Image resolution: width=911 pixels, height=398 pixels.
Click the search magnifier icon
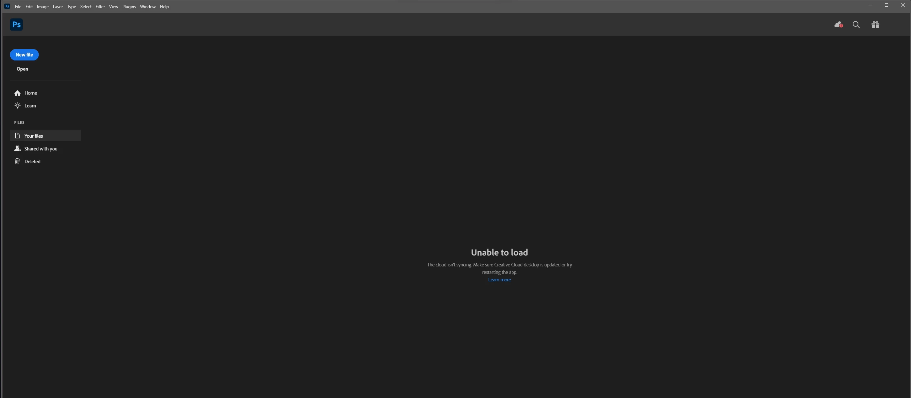856,25
